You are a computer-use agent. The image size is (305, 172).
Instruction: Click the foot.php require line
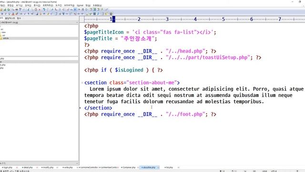150,114
